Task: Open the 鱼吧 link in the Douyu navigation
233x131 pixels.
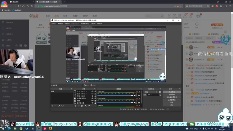Action: pos(95,16)
